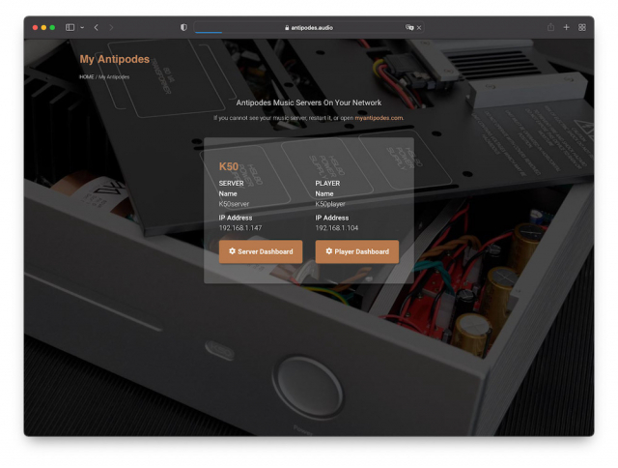
Task: Open the Player Dashboard button
Action: pyautogui.click(x=357, y=251)
